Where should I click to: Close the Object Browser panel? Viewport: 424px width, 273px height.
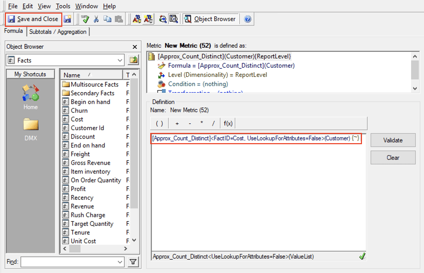[x=135, y=47]
